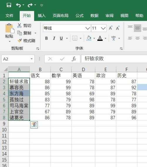The width and height of the screenshot is (147, 167).
Task: Toggle bold formatting
Action: click(x=46, y=38)
